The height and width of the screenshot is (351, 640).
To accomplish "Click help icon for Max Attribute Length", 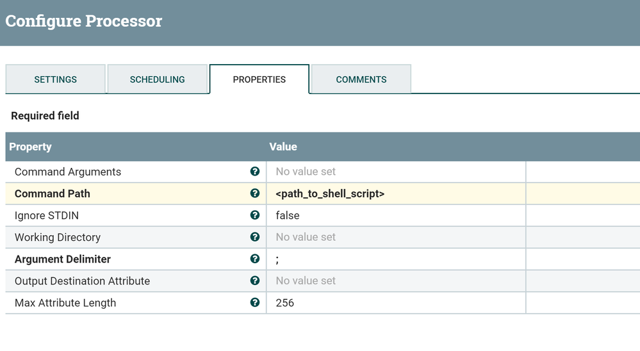I will 255,302.
